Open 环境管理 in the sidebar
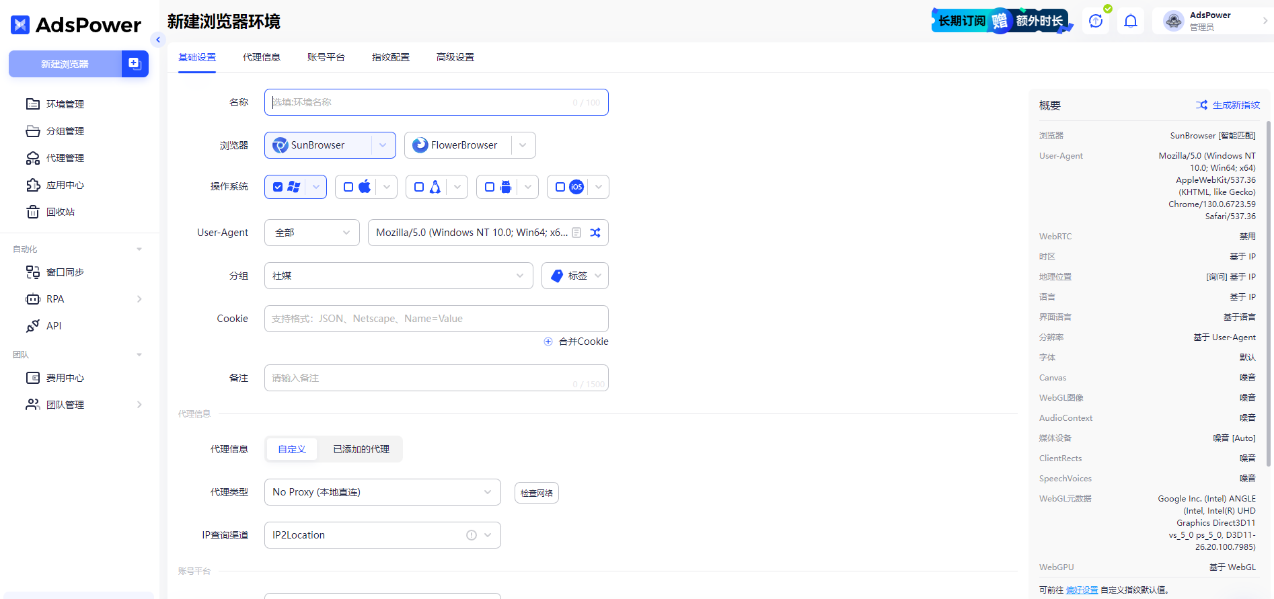 [x=55, y=104]
